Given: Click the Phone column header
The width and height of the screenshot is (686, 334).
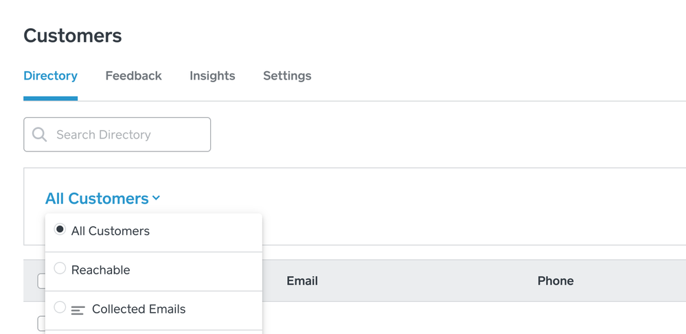Looking at the screenshot, I should click(556, 281).
